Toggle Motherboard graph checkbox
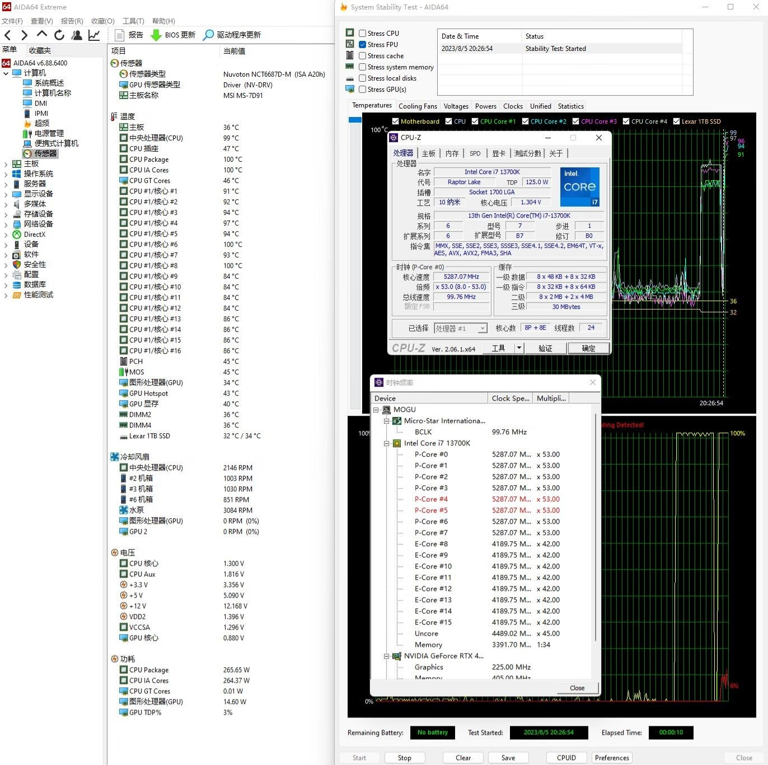 (x=395, y=121)
